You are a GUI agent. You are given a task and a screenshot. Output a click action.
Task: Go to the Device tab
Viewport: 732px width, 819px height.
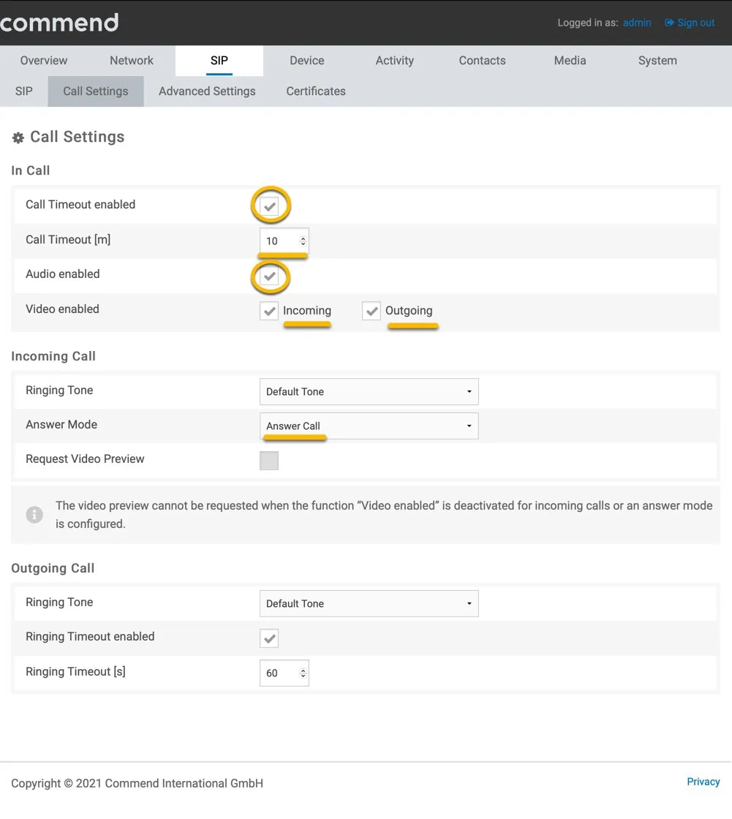pyautogui.click(x=307, y=61)
